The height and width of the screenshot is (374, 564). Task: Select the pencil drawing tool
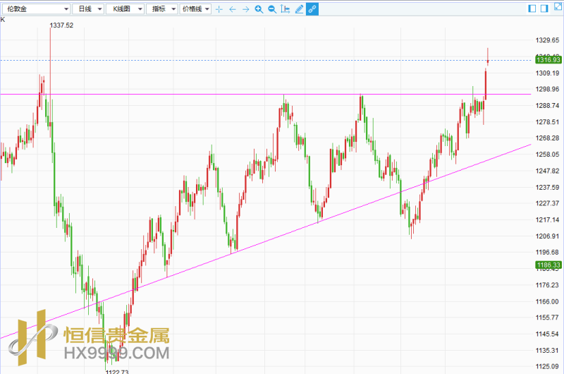click(x=299, y=9)
